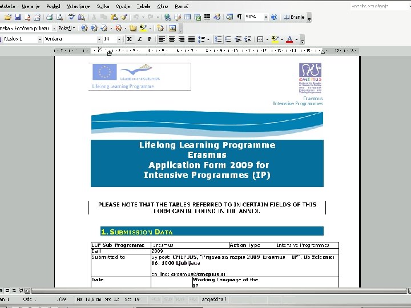The height and width of the screenshot is (308, 411).
Task: Click the Columns layout icon
Action: (207, 17)
